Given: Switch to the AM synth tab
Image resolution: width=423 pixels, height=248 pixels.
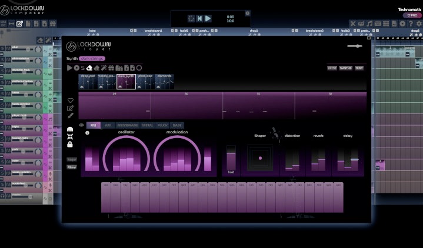Looking at the screenshot, I should (x=108, y=125).
